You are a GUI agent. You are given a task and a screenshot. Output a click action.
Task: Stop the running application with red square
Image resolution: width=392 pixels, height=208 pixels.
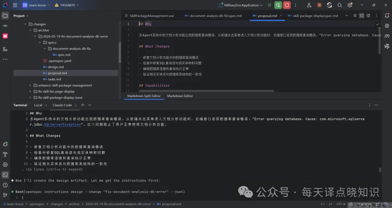coord(287,5)
